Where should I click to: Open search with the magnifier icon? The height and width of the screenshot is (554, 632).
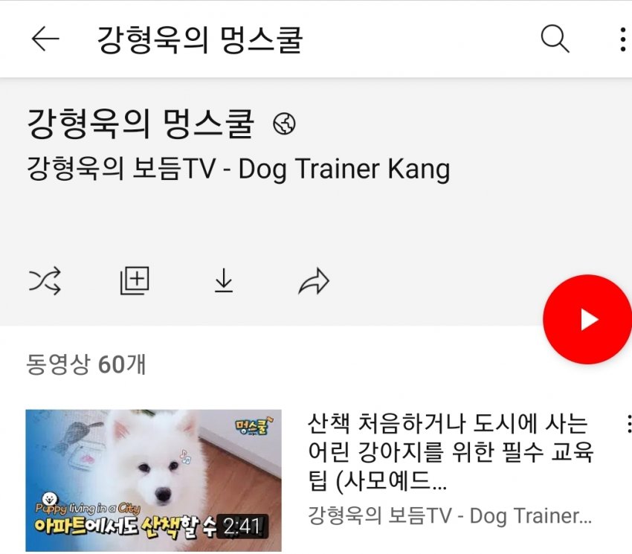(555, 39)
